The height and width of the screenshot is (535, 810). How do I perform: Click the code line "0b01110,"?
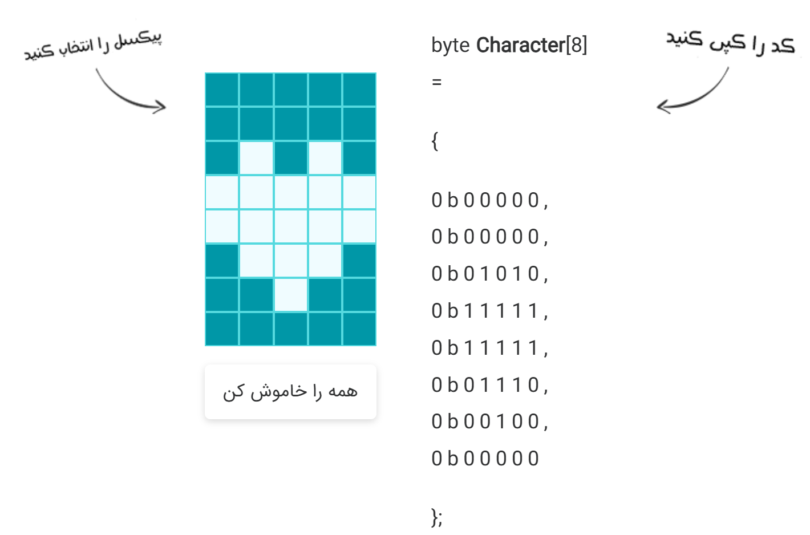[489, 385]
